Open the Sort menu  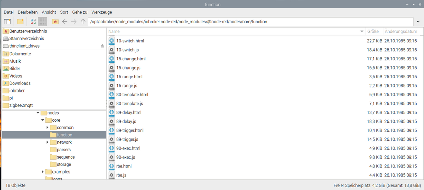point(64,12)
